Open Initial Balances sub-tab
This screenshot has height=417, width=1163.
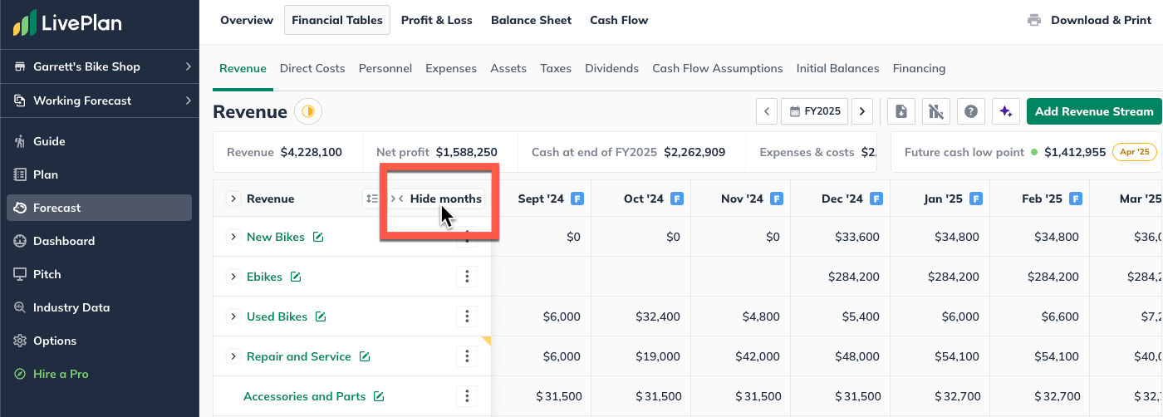(837, 68)
